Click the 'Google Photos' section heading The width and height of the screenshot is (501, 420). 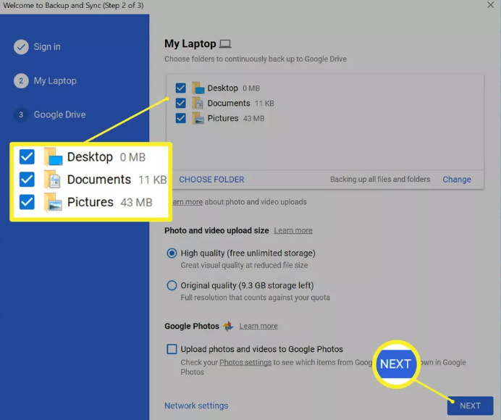192,326
